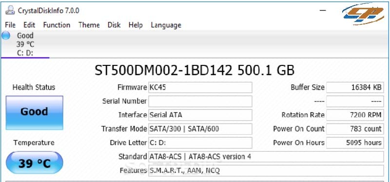The image size is (390, 182).
Task: Click the Interface label
Action: (133, 115)
